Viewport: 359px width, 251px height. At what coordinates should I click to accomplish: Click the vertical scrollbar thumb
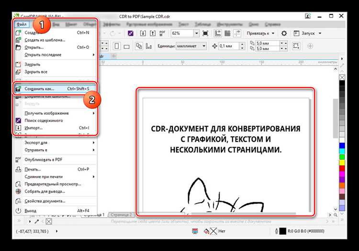(335, 119)
